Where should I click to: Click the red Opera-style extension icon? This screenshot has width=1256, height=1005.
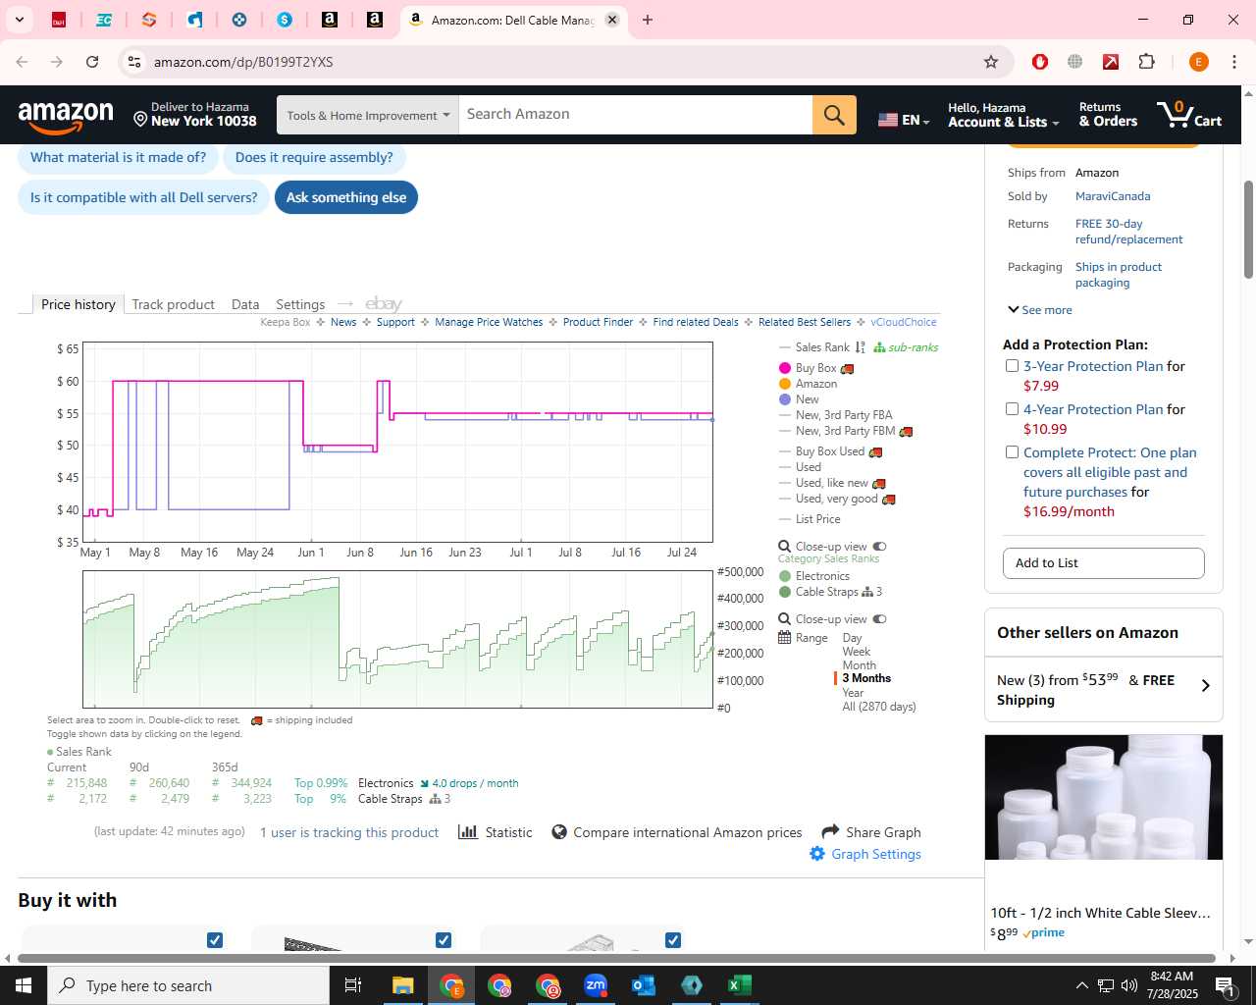tap(1040, 62)
